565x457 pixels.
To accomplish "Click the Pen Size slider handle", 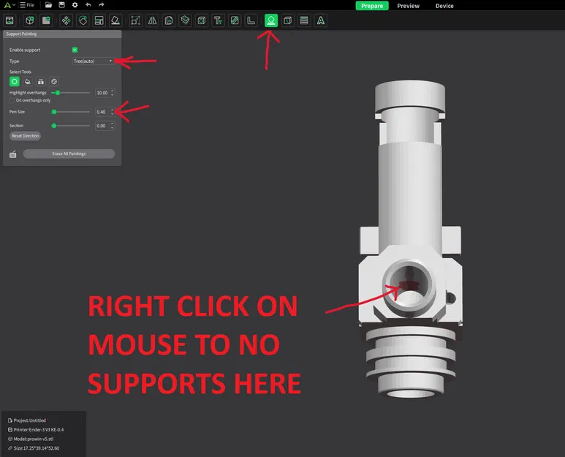I will 54,112.
